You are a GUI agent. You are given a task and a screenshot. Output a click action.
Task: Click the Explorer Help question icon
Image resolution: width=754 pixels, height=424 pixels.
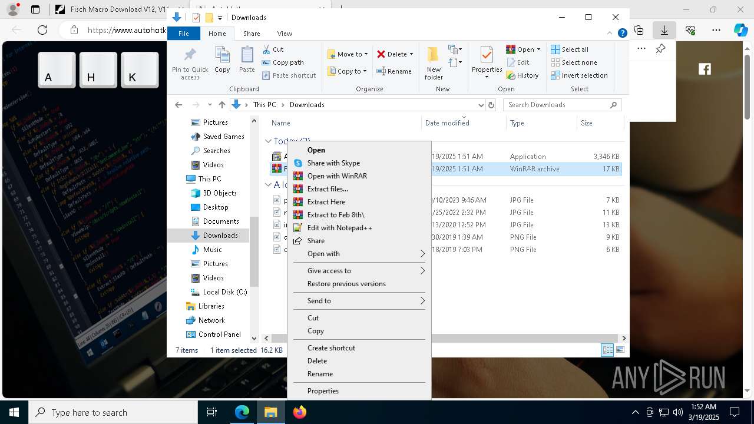pyautogui.click(x=622, y=34)
